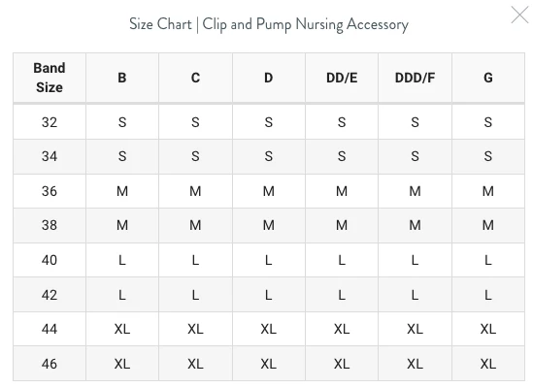Close the size chart popup
Image resolution: width=533 pixels, height=388 pixels.
tap(519, 15)
